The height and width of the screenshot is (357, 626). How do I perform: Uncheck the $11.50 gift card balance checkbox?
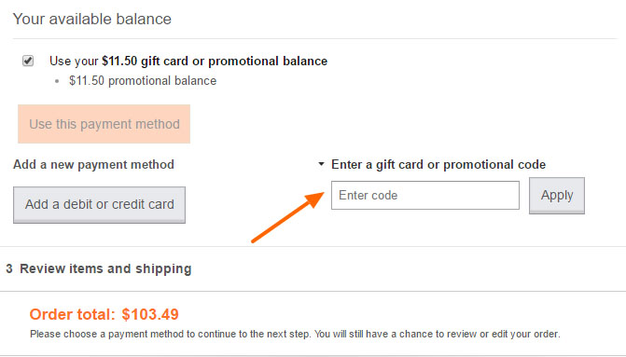(x=28, y=61)
